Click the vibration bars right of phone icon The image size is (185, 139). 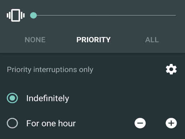coord(23,15)
